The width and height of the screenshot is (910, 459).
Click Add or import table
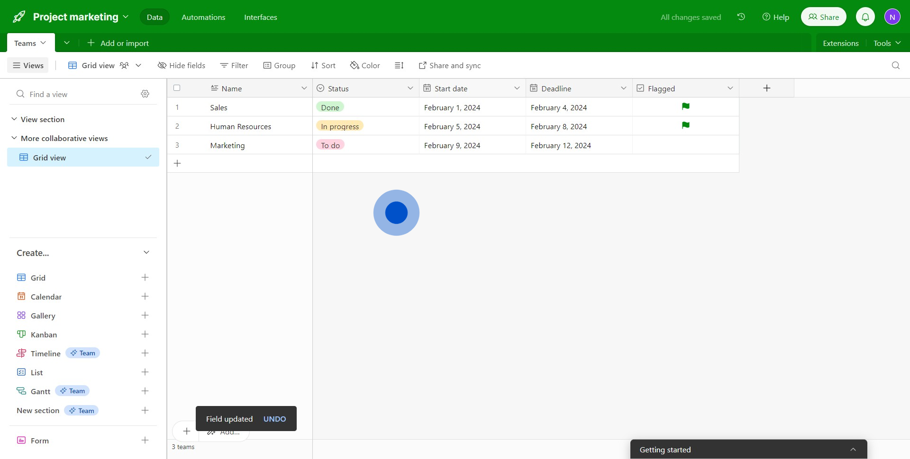click(x=118, y=43)
